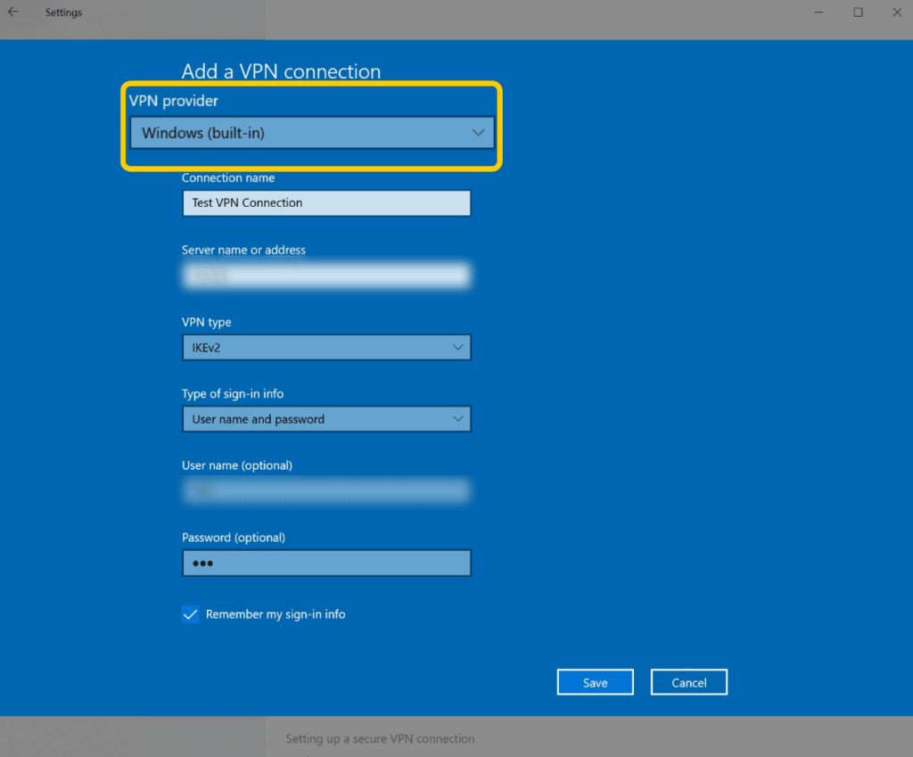Screen dimensions: 913x757
Task: Focus the Server name or address field
Action: 326,276
